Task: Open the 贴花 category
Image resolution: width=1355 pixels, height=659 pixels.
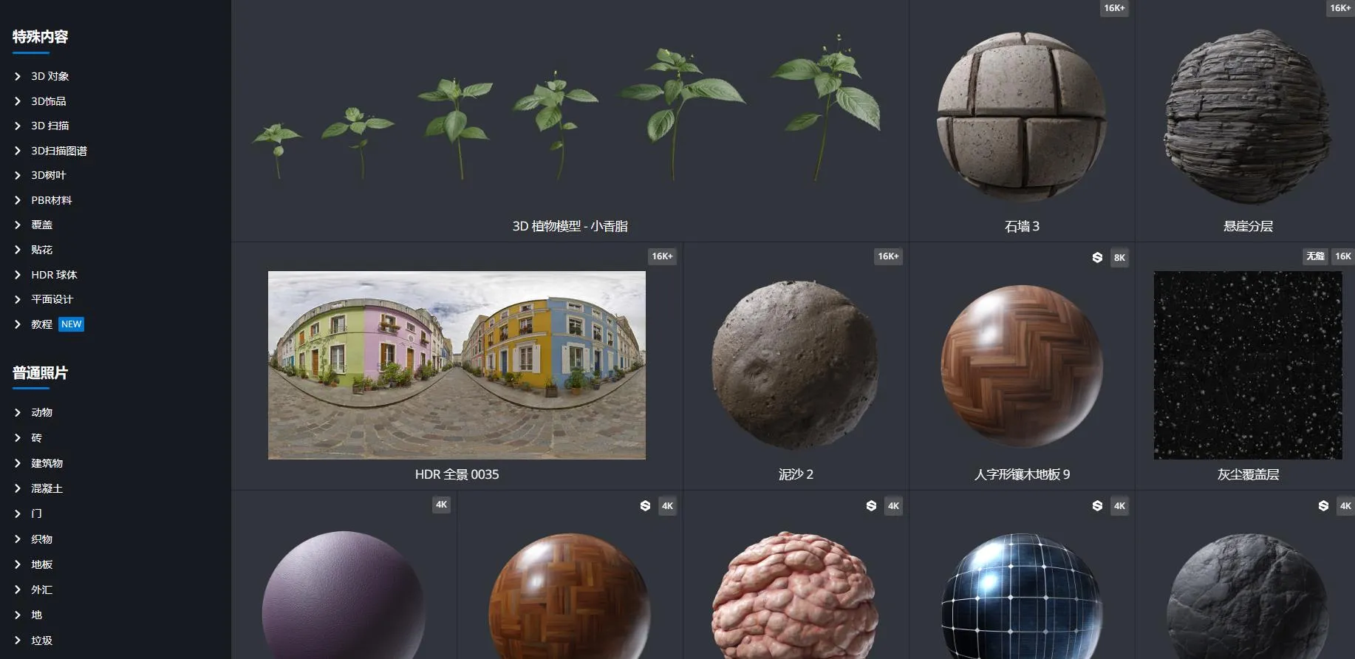Action: [42, 250]
